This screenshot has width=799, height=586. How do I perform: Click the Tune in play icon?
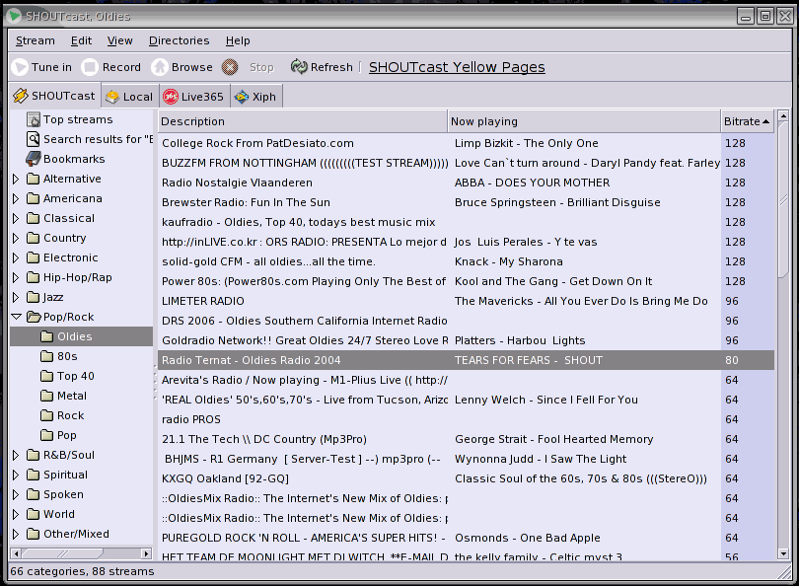point(20,67)
